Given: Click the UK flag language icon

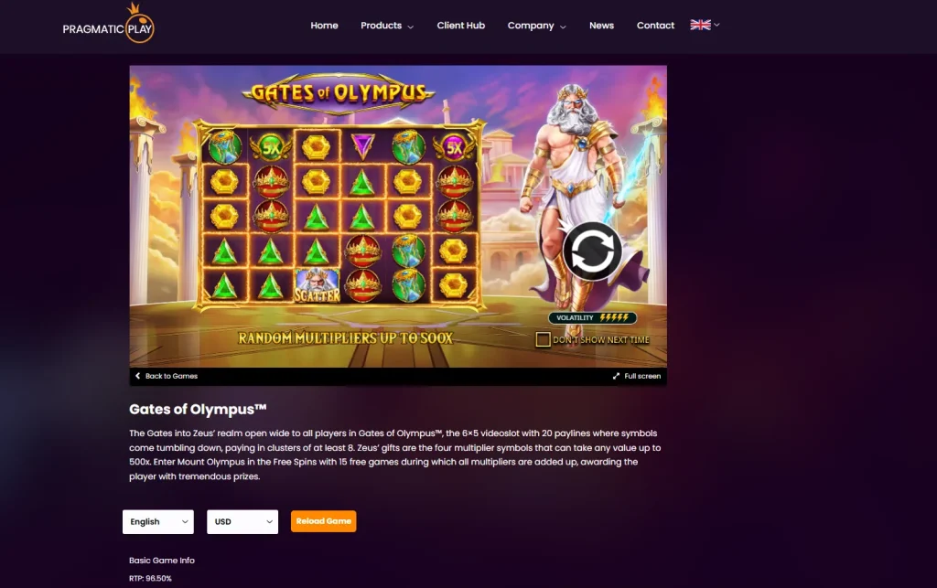Looking at the screenshot, I should click(x=700, y=25).
